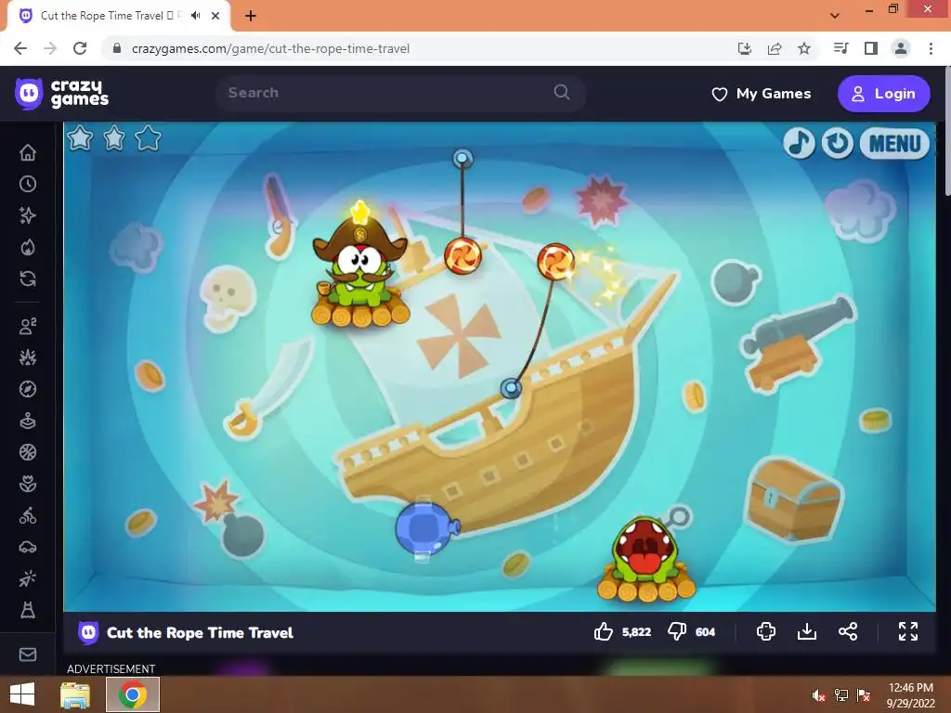
Task: Open File Explorer from taskbar
Action: pyautogui.click(x=75, y=694)
